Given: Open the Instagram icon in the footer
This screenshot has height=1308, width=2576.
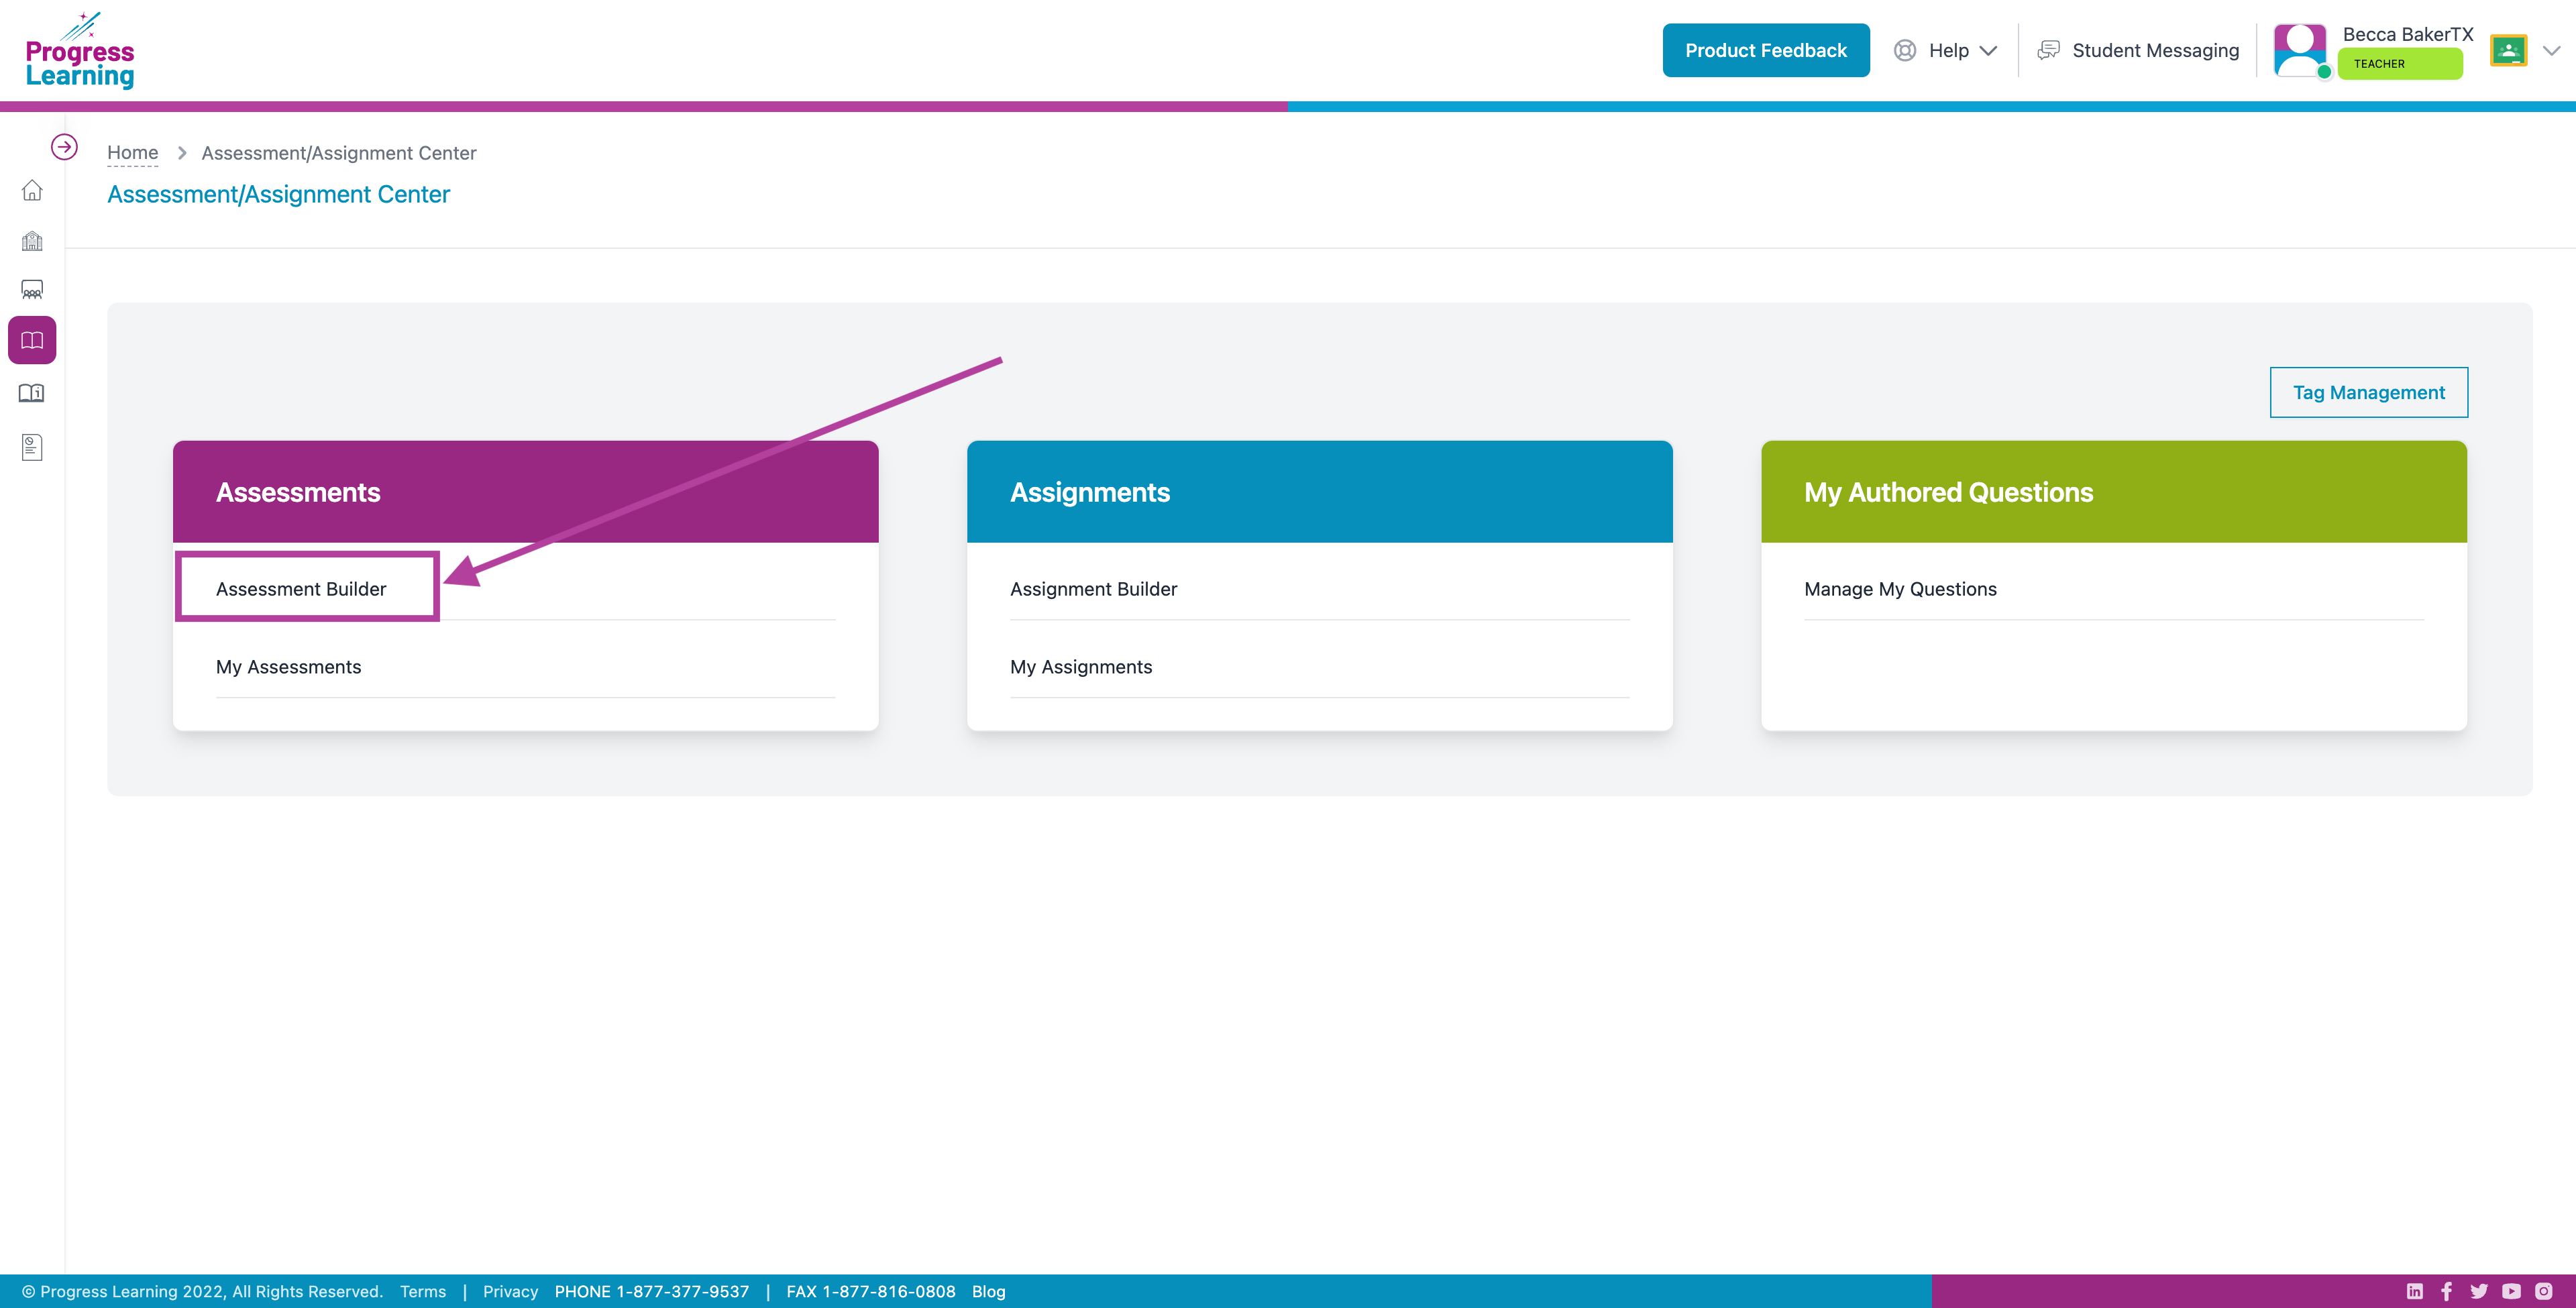Looking at the screenshot, I should (x=2544, y=1291).
